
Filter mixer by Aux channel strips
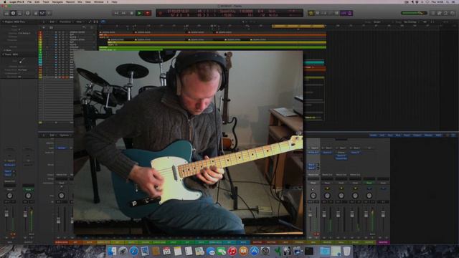[x=390, y=135]
